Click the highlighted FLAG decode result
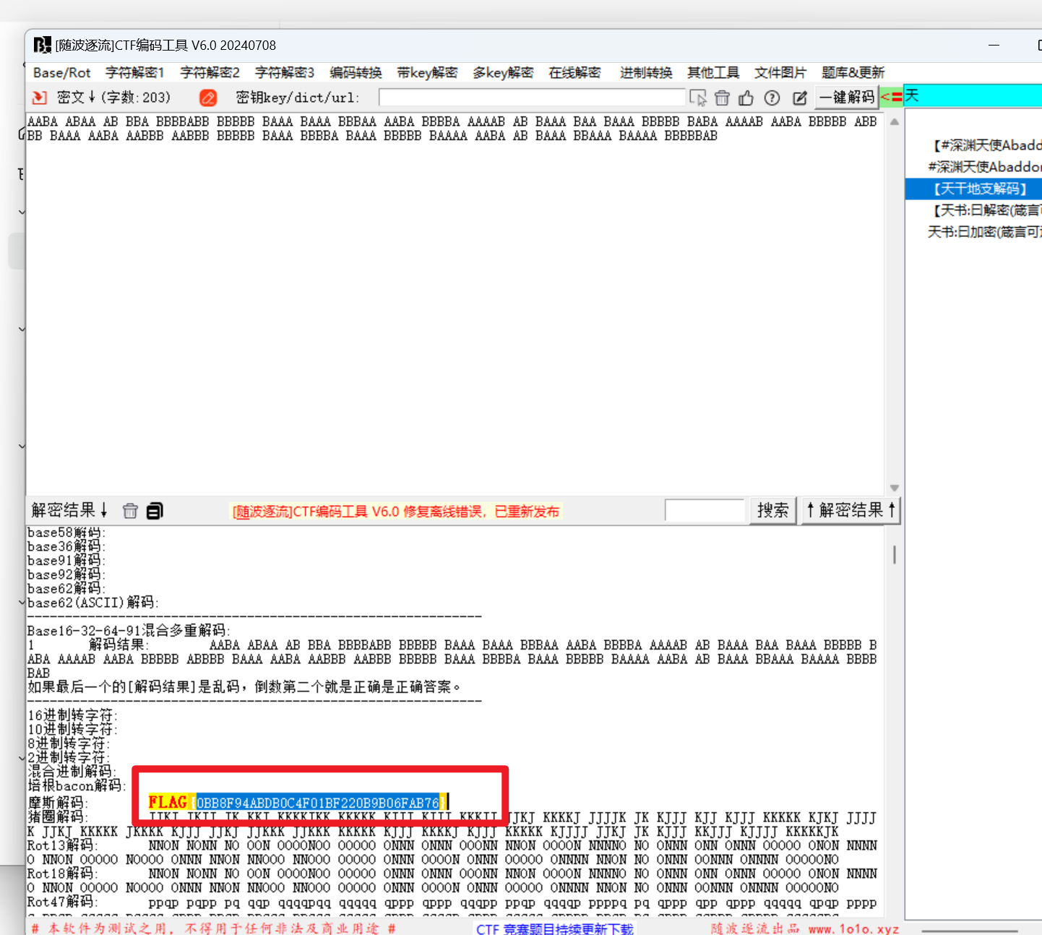 tap(298, 802)
